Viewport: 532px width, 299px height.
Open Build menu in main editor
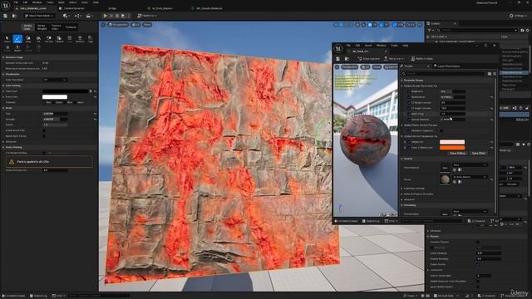[61, 2]
